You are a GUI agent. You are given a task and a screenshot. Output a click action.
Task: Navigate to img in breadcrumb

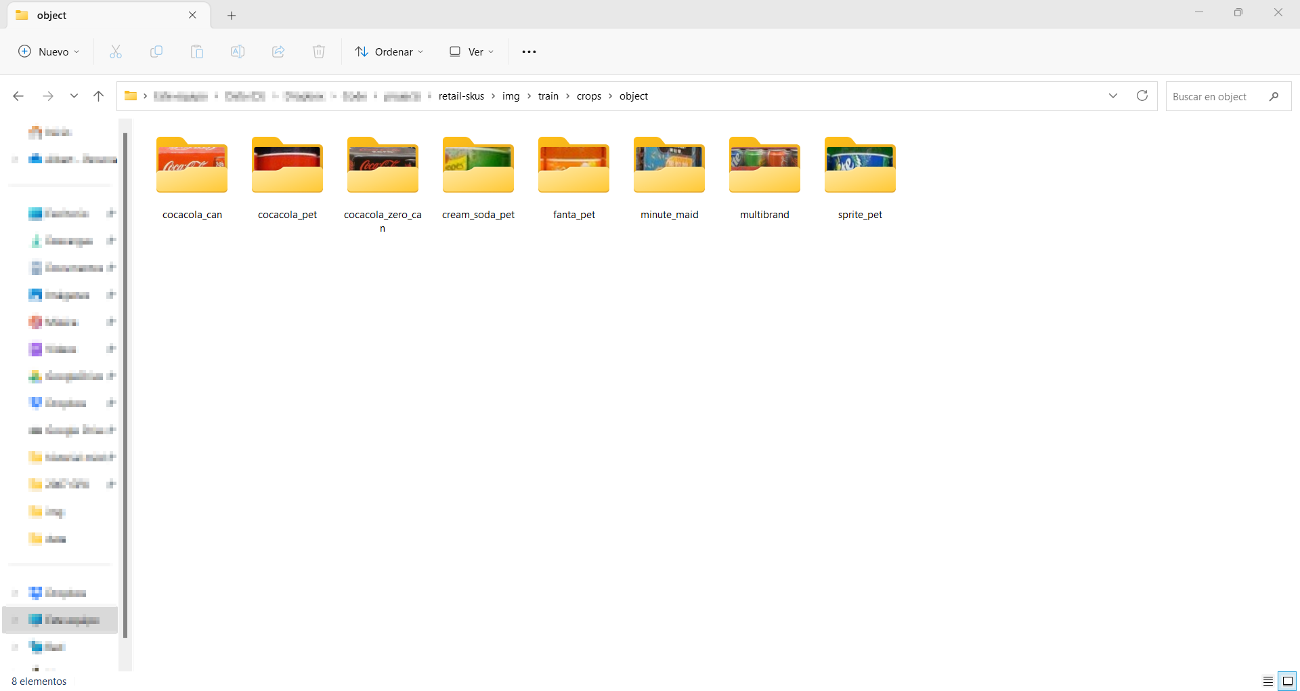click(511, 96)
